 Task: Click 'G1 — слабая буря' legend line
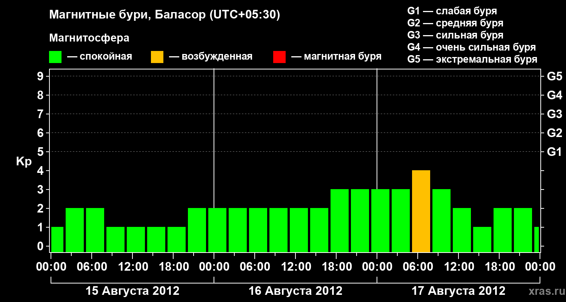[452, 11]
